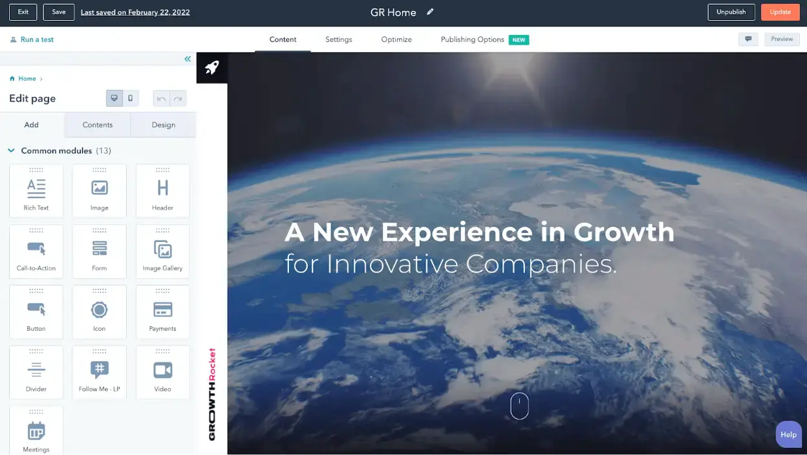Add the Rich Text module
The image size is (807, 455).
point(36,190)
